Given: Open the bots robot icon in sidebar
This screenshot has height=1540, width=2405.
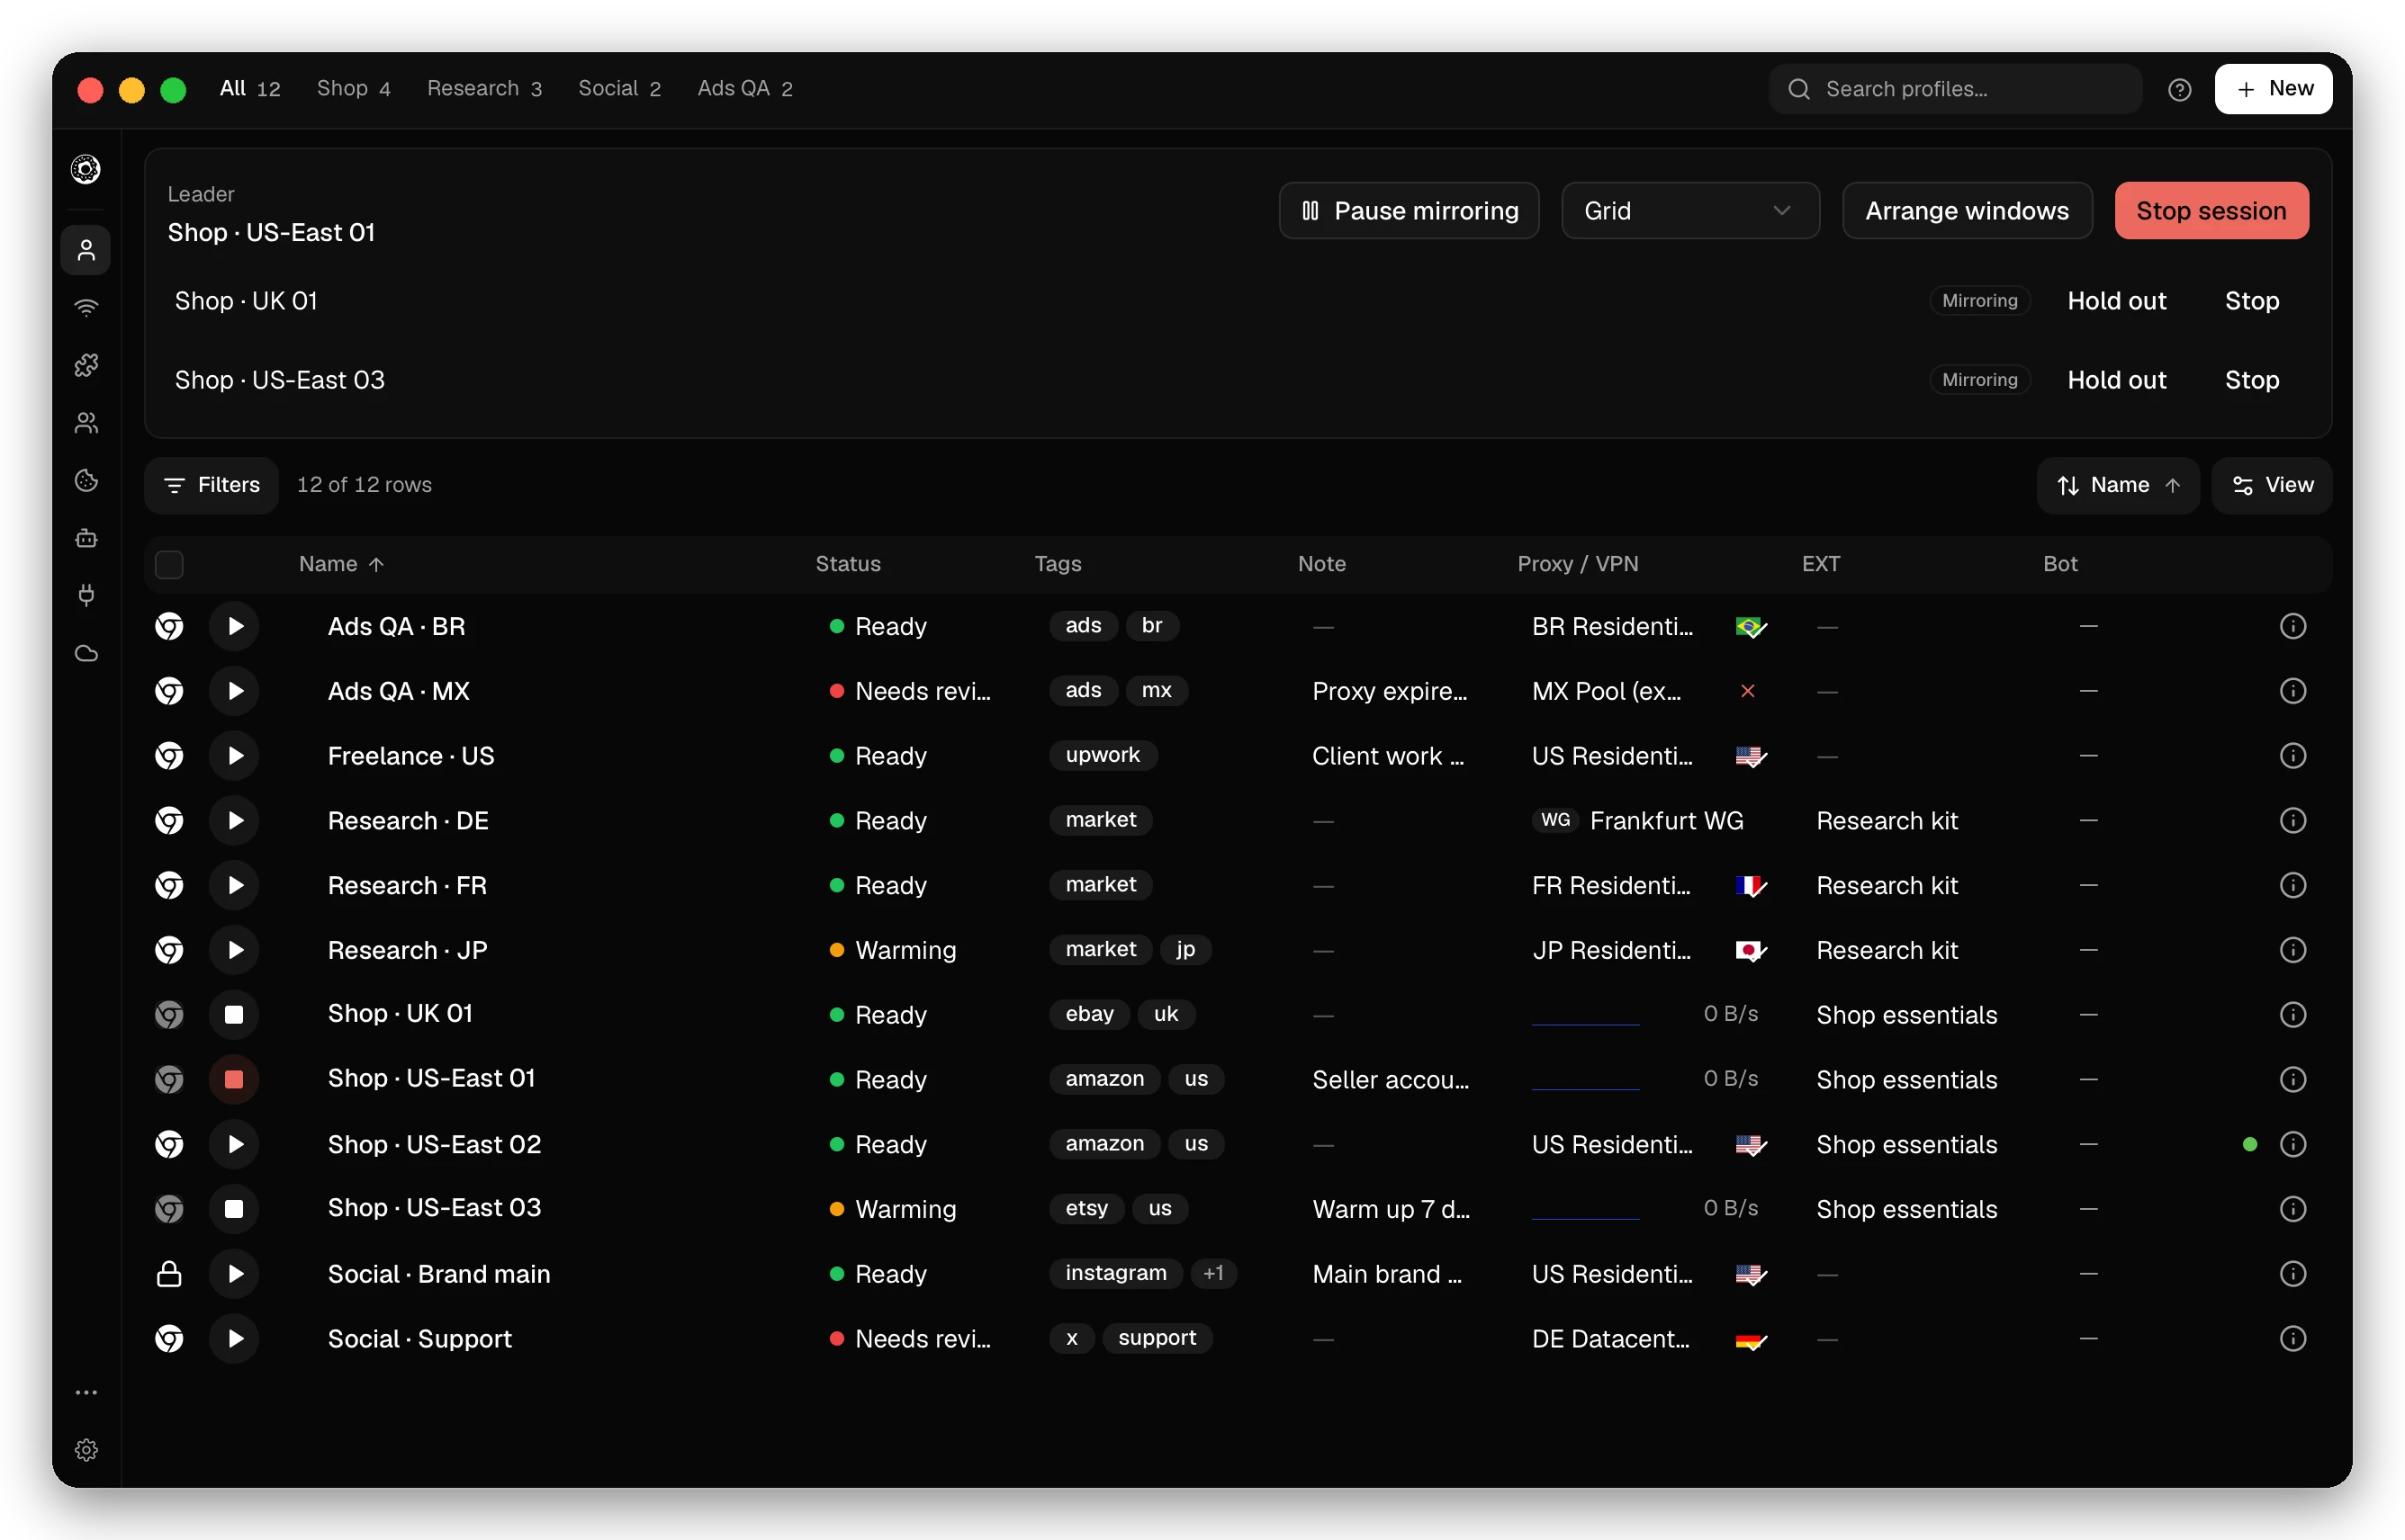Looking at the screenshot, I should pyautogui.click(x=86, y=538).
